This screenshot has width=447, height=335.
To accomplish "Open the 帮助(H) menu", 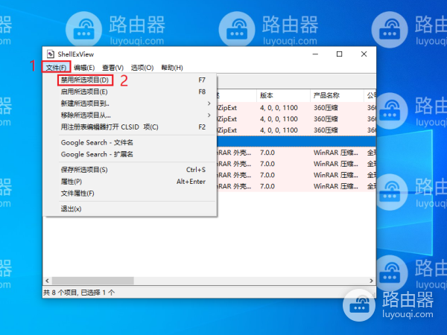I will [172, 68].
